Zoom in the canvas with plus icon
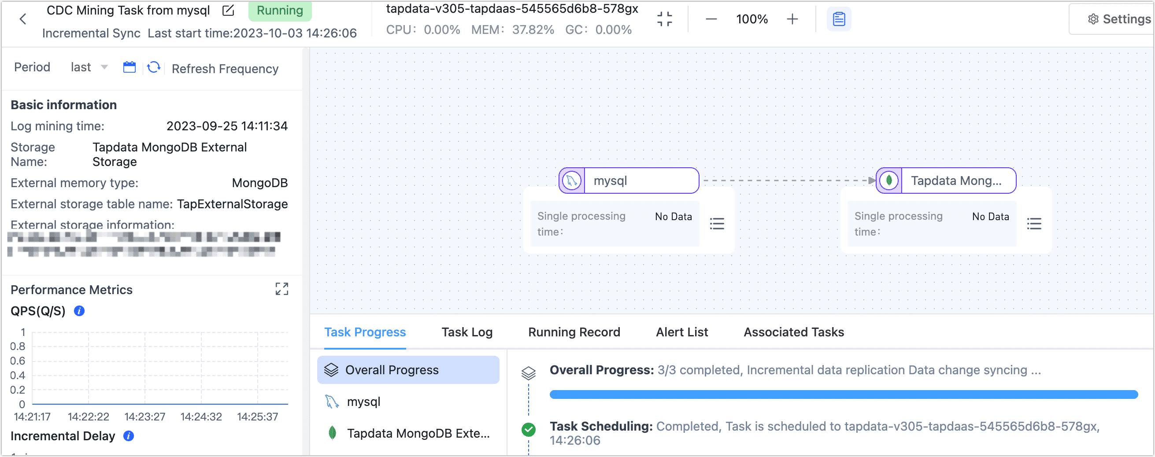This screenshot has width=1155, height=457. (x=792, y=19)
